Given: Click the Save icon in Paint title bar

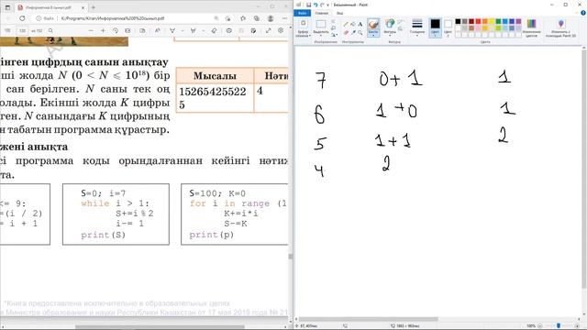Looking at the screenshot, I should click(x=308, y=5).
